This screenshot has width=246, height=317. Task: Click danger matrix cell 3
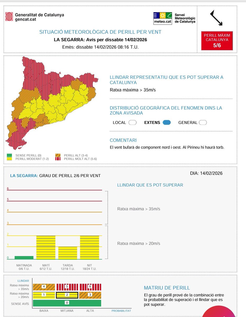90,295
